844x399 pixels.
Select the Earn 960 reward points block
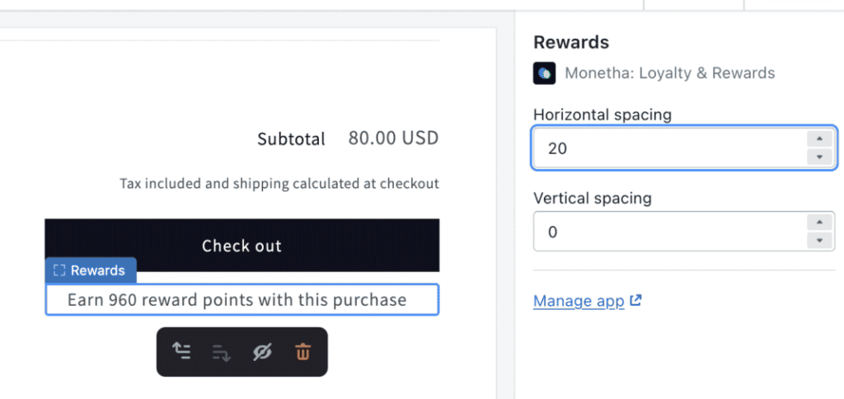242,299
